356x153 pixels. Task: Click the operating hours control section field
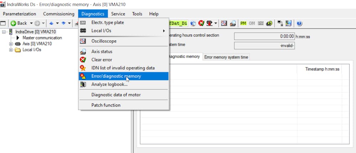[264, 36]
